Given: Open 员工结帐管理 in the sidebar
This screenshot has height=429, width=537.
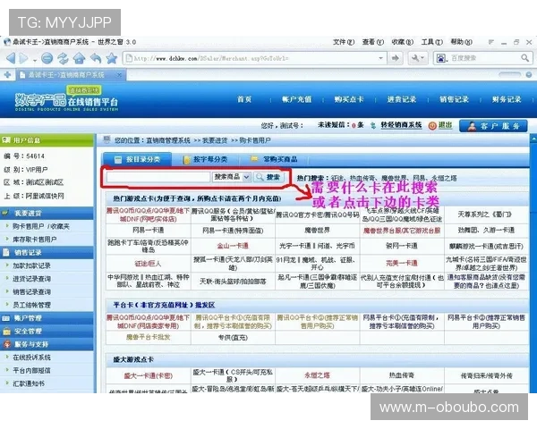Looking at the screenshot, I should (31, 305).
